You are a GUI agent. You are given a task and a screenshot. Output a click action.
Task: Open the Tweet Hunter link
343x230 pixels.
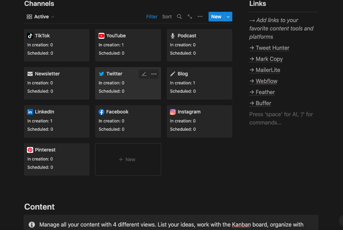pos(272,48)
